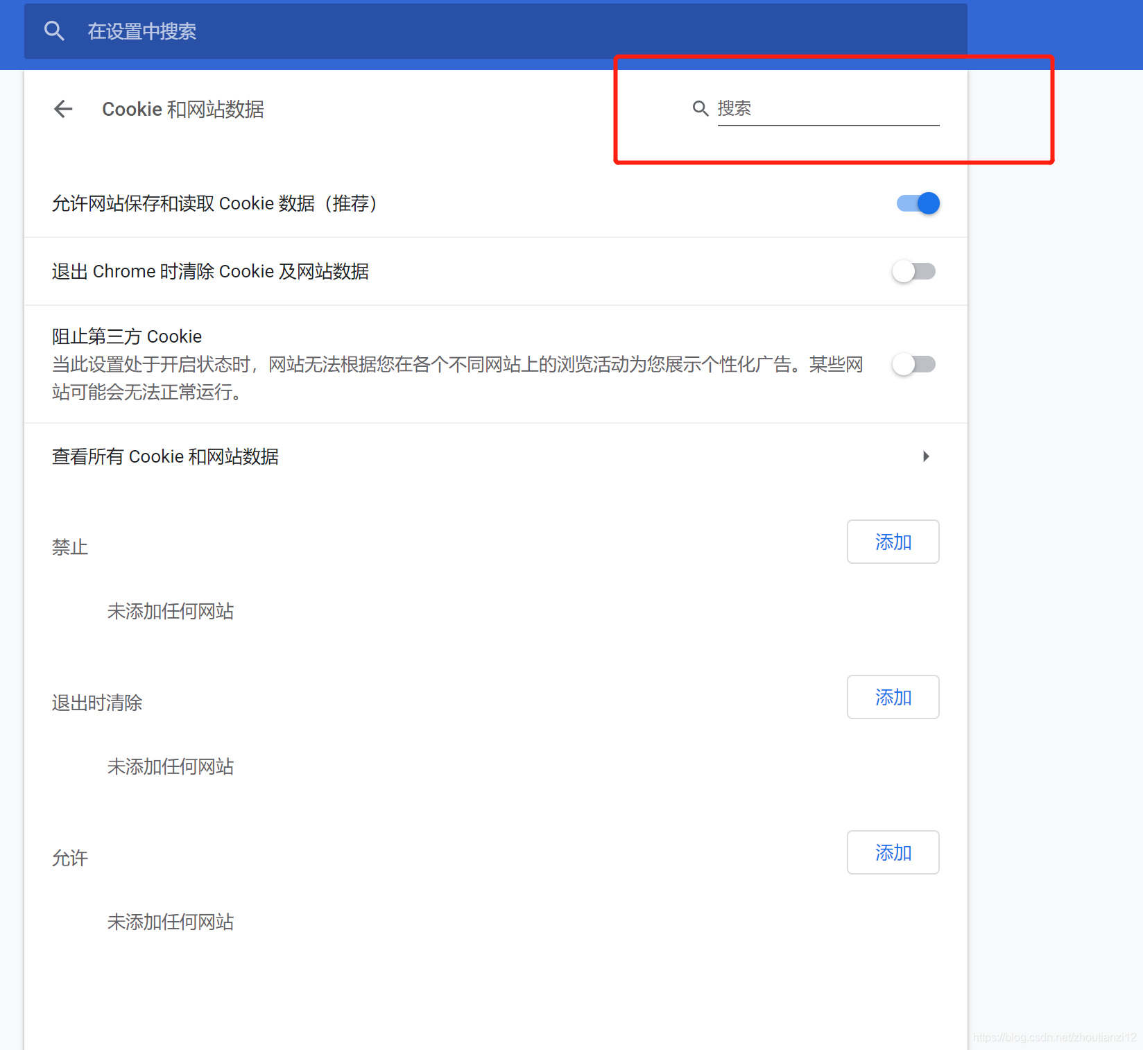Enable 阻止第三方 Cookie toggle
This screenshot has width=1143, height=1050.
[x=914, y=364]
